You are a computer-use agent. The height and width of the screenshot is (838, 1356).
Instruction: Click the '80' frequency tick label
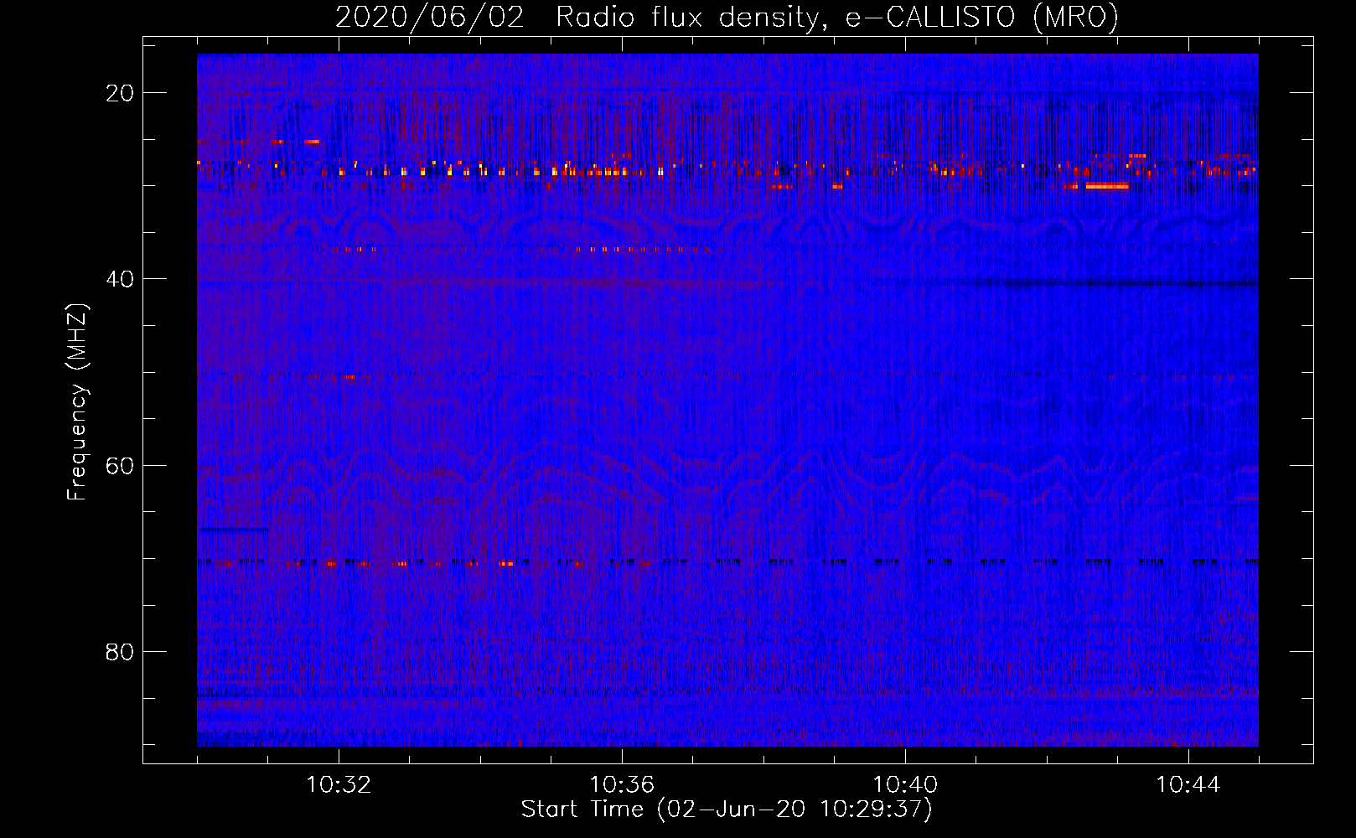(x=120, y=651)
